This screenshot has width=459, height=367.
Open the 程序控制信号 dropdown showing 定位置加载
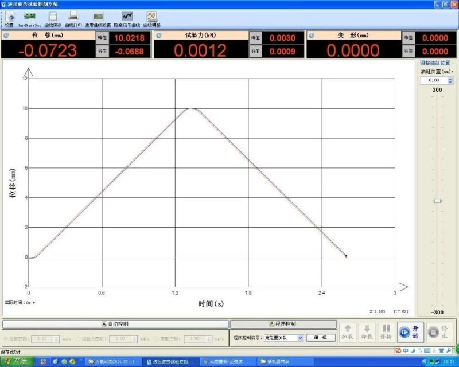283,338
